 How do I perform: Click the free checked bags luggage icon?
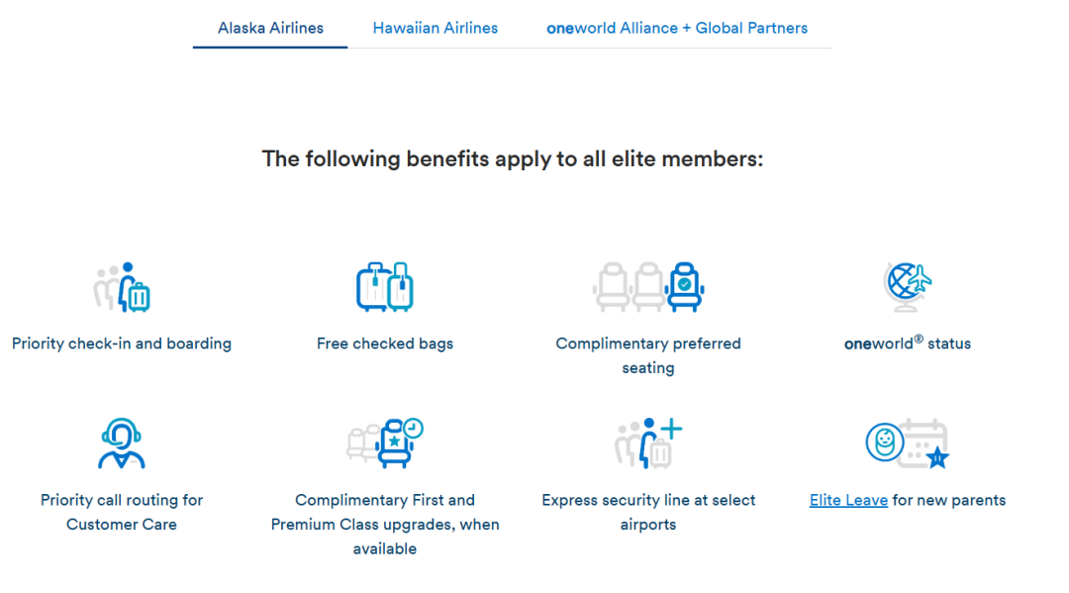[384, 287]
